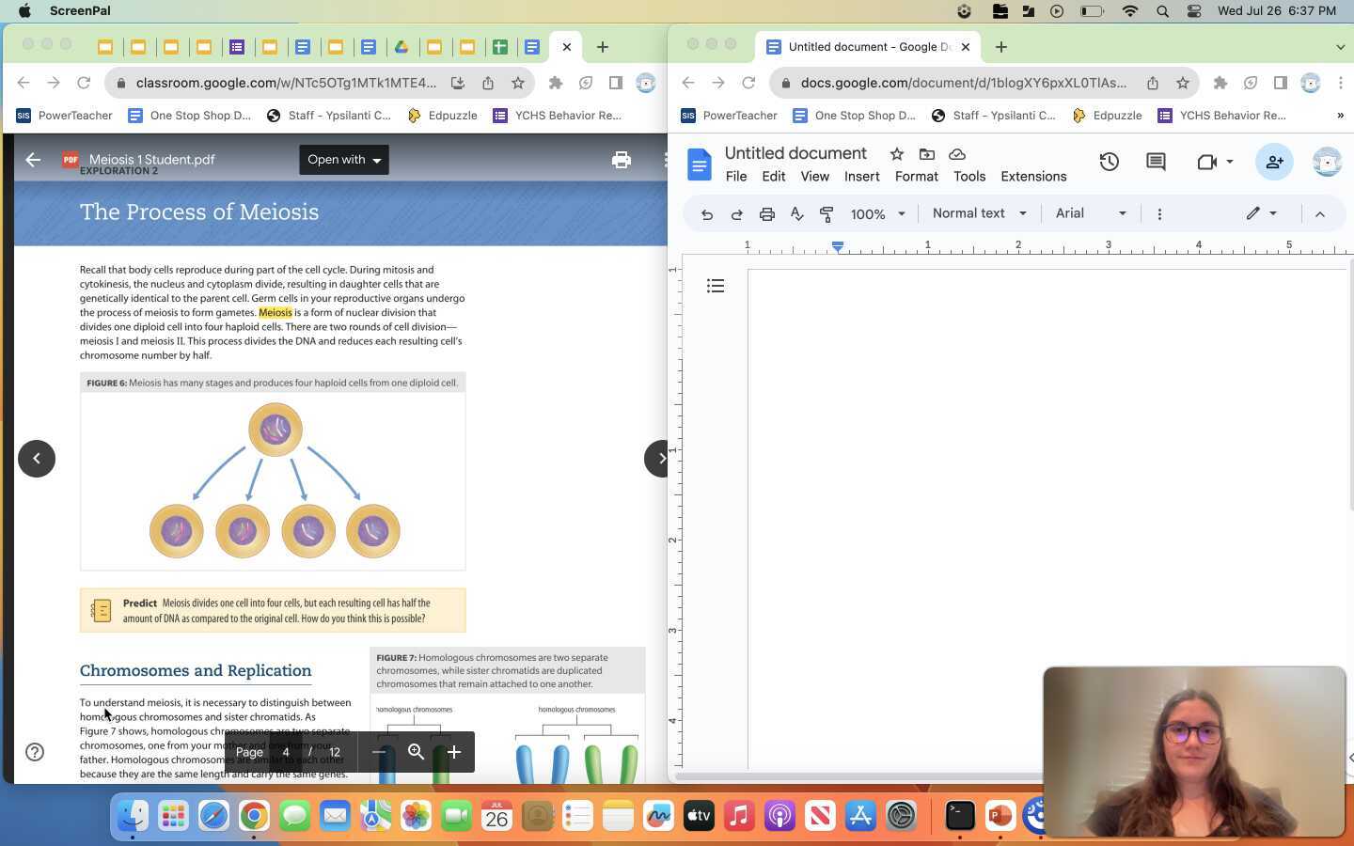1354x846 pixels.
Task: Click the Untitled document title field
Action: point(795,153)
